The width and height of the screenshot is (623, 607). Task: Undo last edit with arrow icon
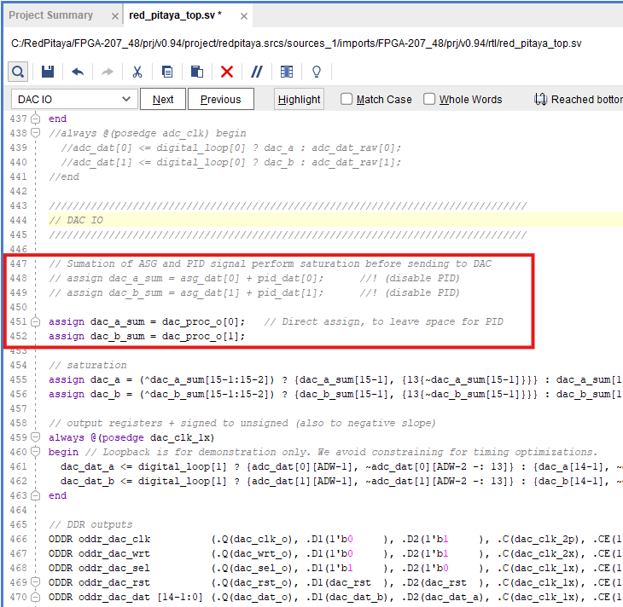click(x=78, y=72)
